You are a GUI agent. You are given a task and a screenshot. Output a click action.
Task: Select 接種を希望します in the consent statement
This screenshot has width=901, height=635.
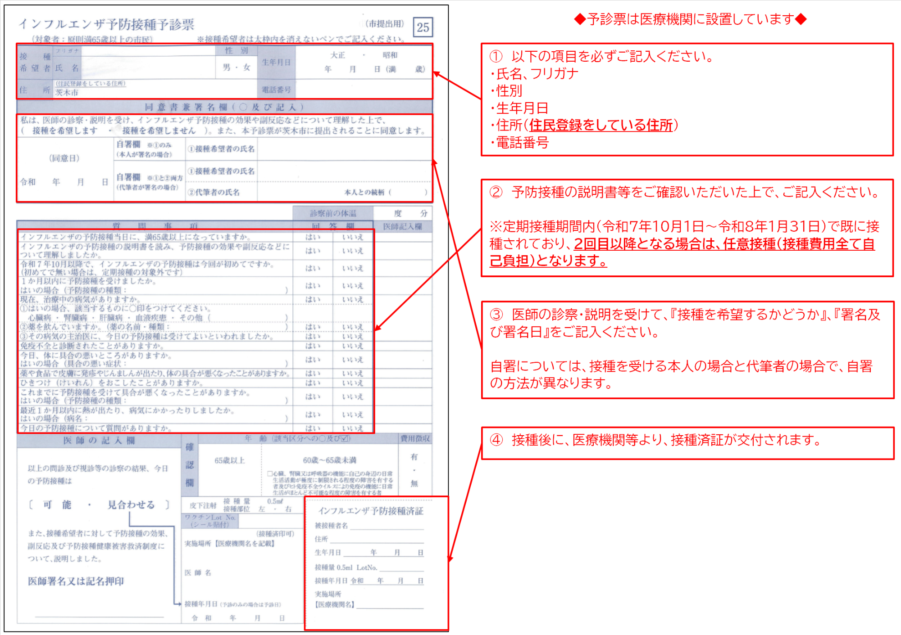[65, 131]
